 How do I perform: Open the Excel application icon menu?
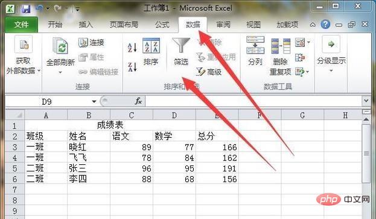pyautogui.click(x=10, y=9)
